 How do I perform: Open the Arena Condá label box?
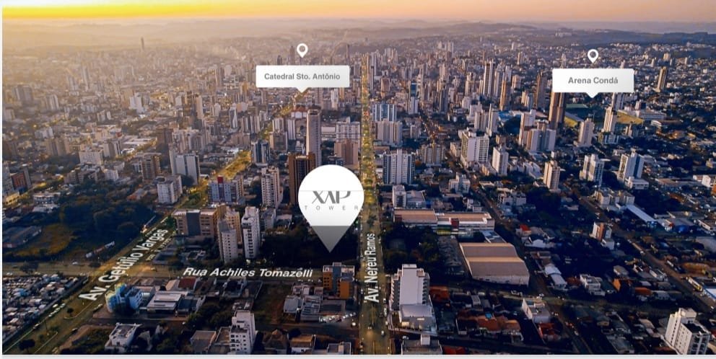pyautogui.click(x=593, y=81)
